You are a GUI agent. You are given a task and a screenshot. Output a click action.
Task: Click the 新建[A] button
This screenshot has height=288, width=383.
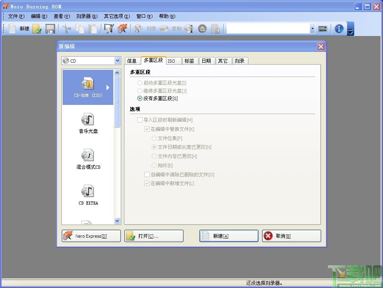229,236
